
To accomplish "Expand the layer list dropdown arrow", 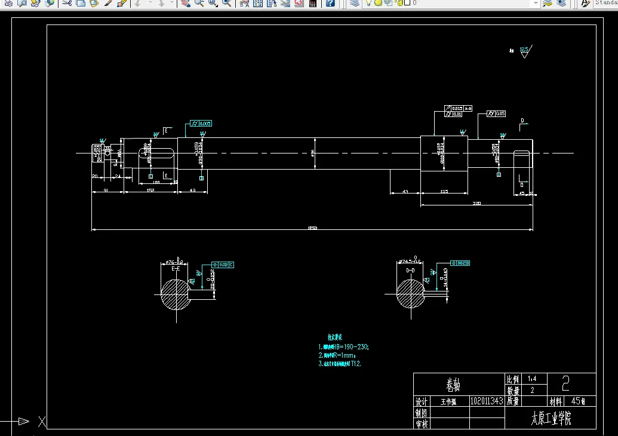I will coord(536,3).
